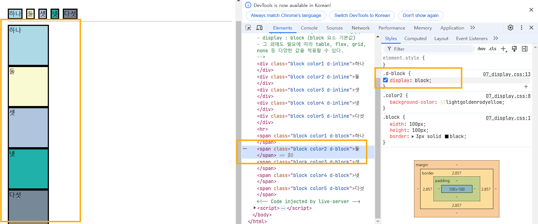Open DevTools settings gear
This screenshot has height=224, width=538.
pos(510,28)
